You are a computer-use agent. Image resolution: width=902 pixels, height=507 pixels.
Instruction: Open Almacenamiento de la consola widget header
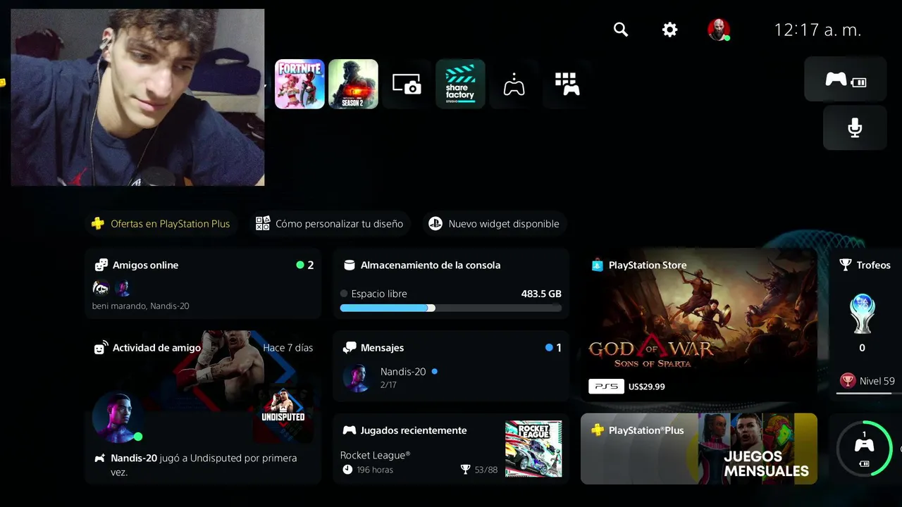coord(423,265)
